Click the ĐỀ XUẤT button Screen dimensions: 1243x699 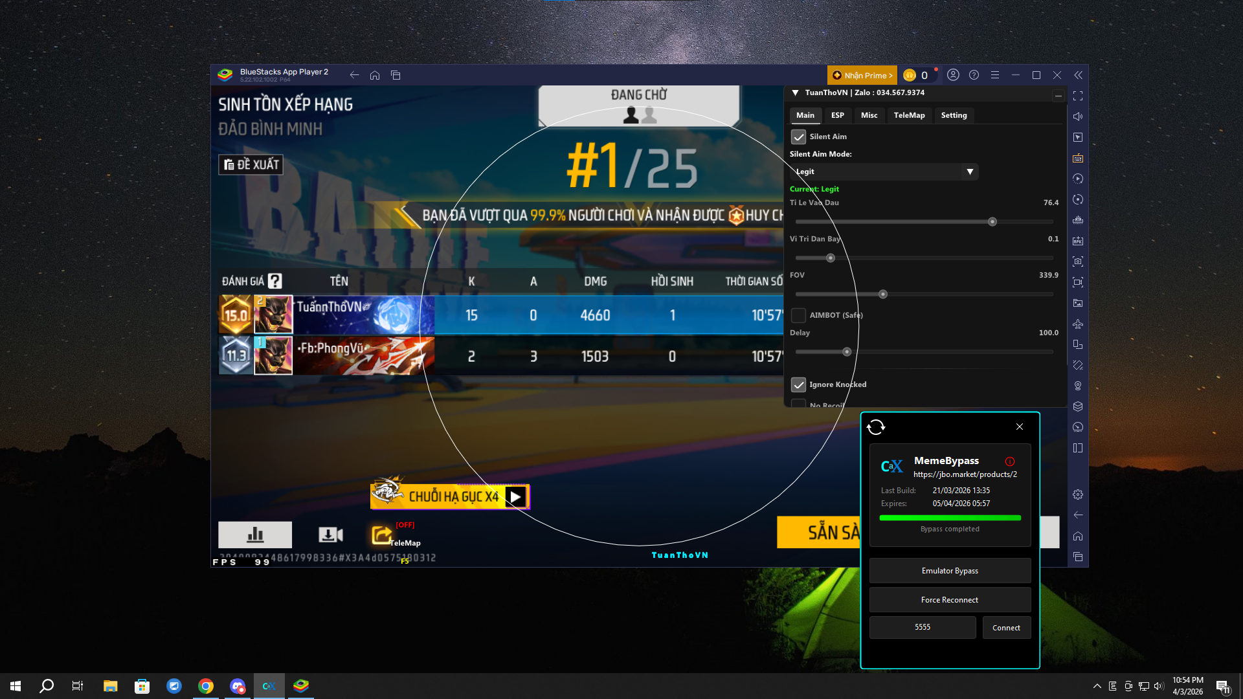[x=251, y=164]
